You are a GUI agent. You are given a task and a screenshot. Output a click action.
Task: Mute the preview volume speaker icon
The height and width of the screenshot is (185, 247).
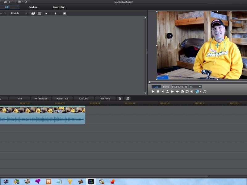pyautogui.click(x=191, y=92)
